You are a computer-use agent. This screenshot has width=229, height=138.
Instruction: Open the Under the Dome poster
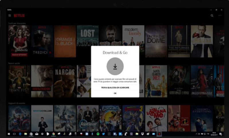point(156,41)
